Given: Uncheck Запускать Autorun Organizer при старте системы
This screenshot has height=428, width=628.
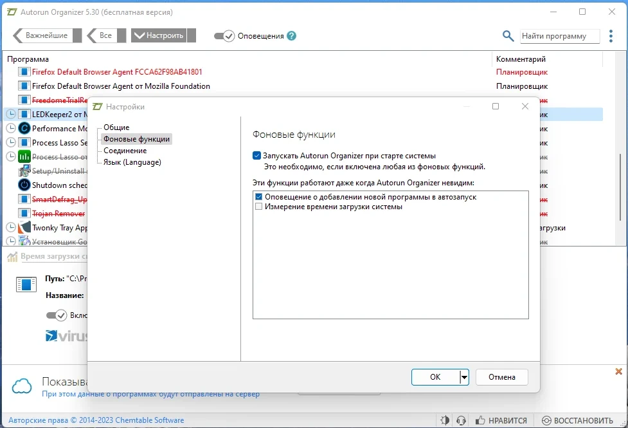Looking at the screenshot, I should [x=256, y=156].
